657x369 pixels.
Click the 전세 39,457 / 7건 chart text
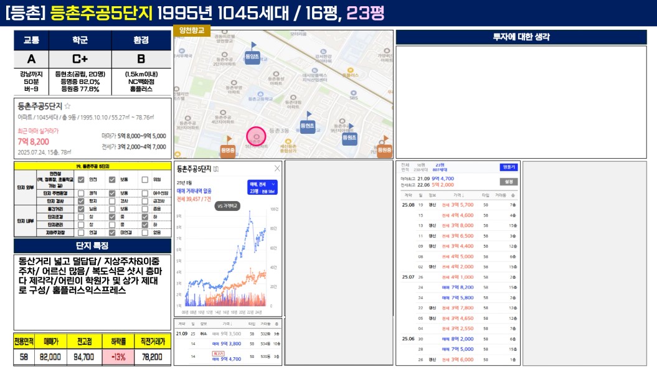194,199
